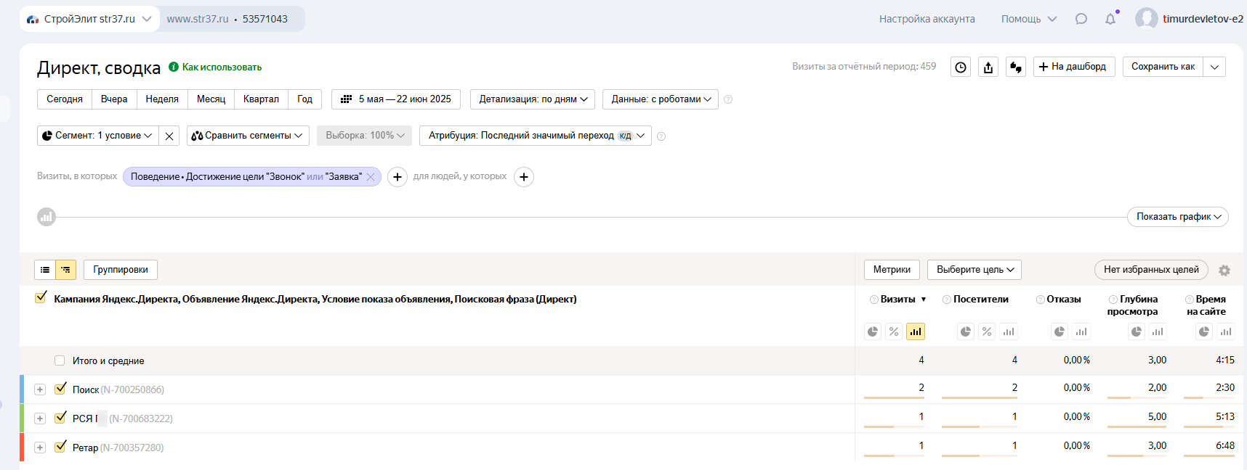Check the Итого и средние checkbox
The width and height of the screenshot is (1247, 470).
tap(60, 360)
